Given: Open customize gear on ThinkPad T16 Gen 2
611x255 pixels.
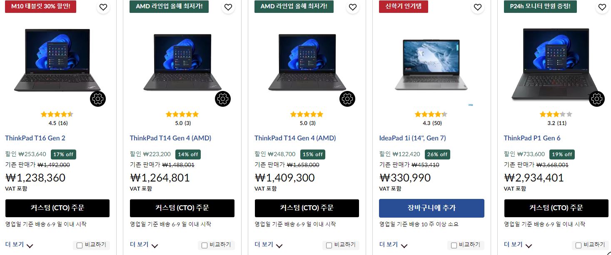Looking at the screenshot, I should [98, 99].
